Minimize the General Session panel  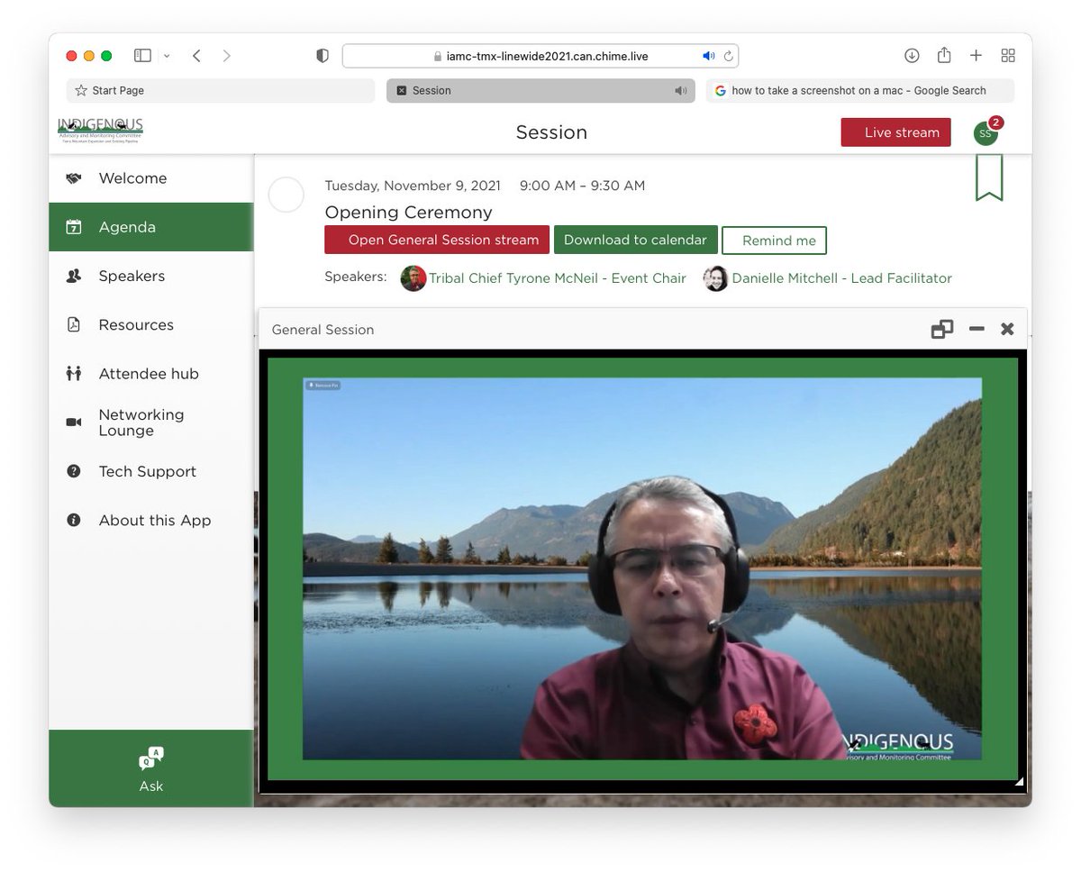point(977,330)
